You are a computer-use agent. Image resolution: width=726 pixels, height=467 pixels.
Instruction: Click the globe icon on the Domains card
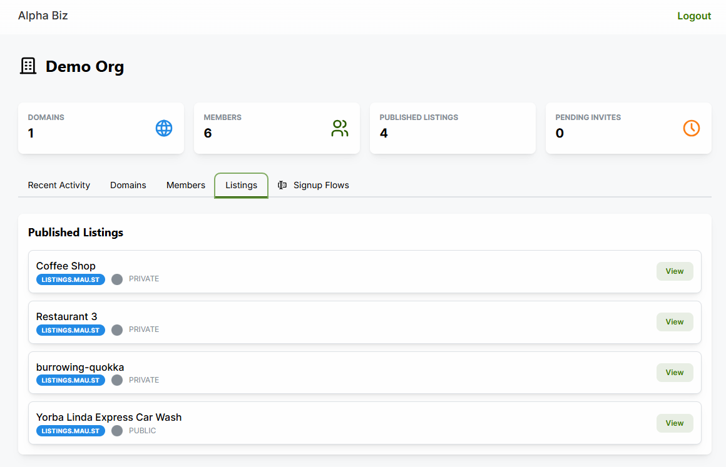(163, 128)
